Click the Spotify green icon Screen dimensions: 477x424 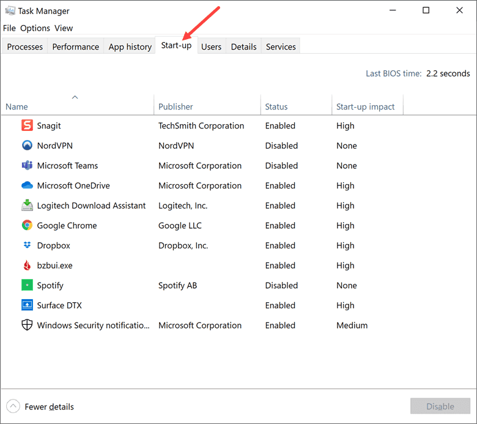27,285
